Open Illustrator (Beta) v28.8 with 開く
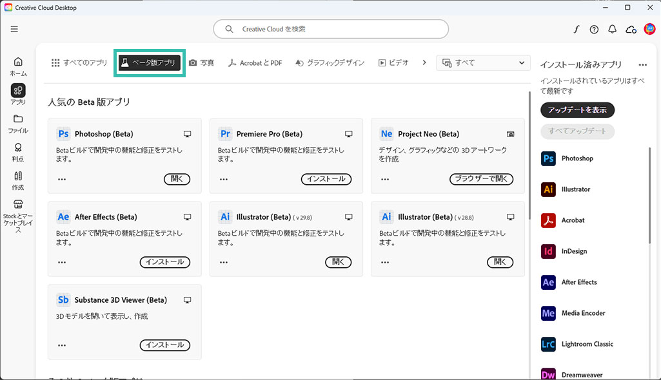 (500, 261)
